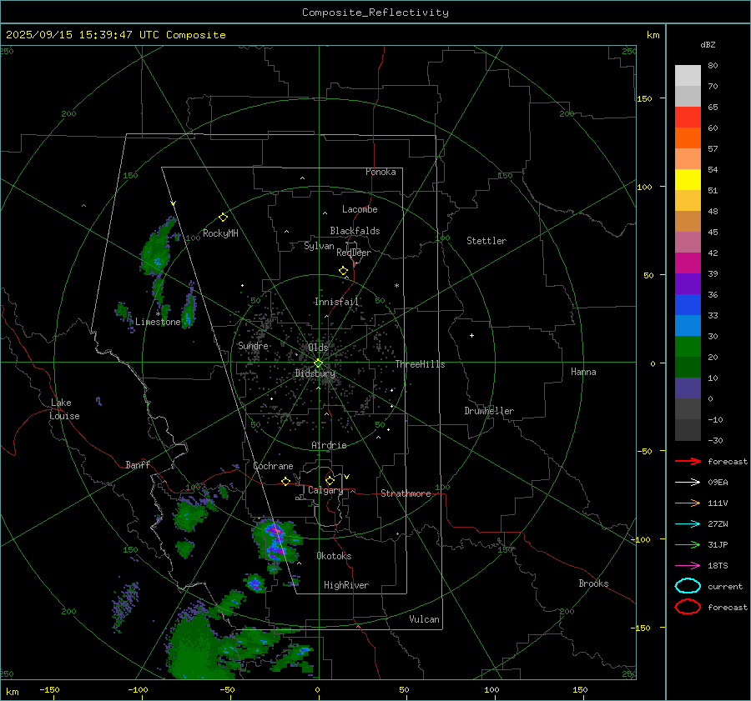
Task: Click the Drumheller label
Action: click(x=489, y=411)
